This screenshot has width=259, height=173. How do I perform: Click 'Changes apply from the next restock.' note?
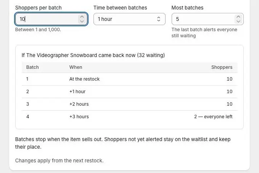[x=59, y=160]
